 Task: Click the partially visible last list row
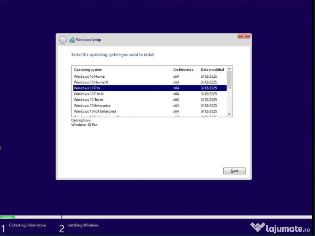[102, 116]
